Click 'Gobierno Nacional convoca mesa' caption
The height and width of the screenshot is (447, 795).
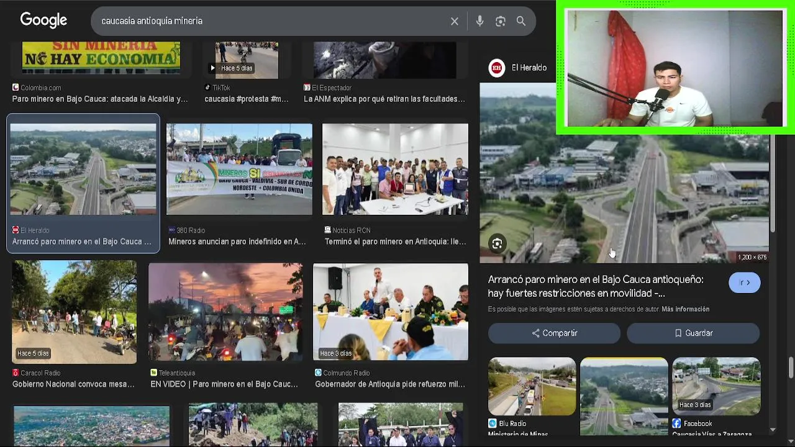[x=73, y=384]
